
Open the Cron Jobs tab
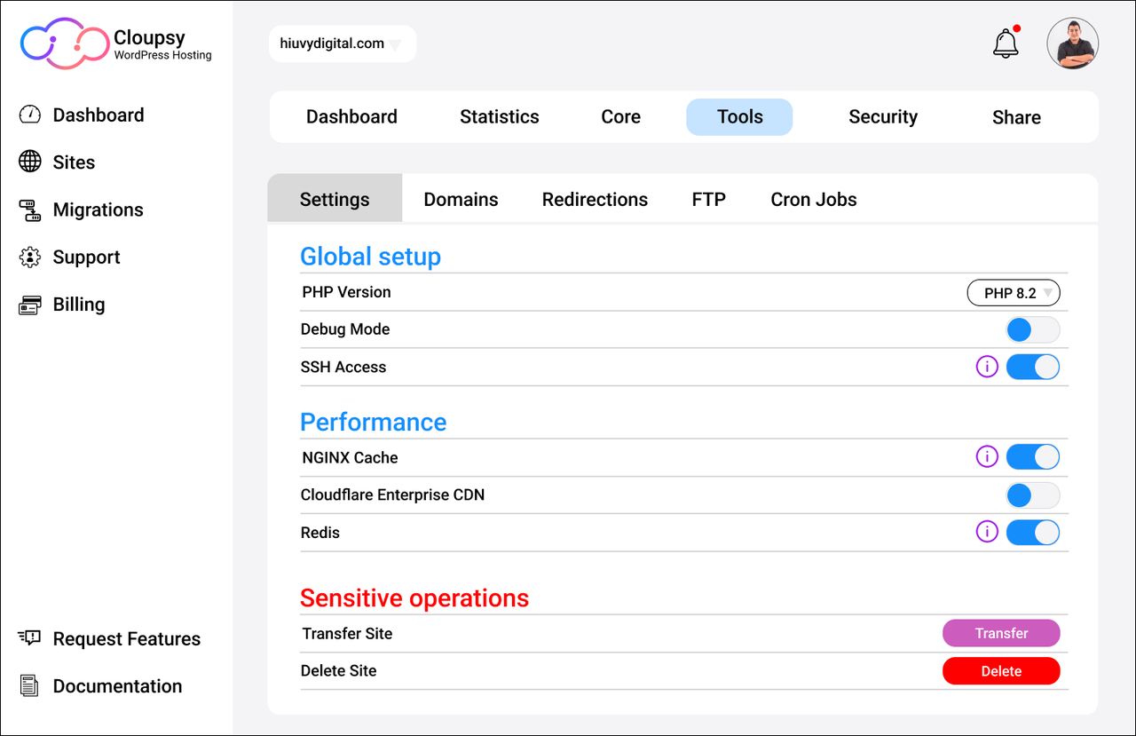(x=813, y=199)
